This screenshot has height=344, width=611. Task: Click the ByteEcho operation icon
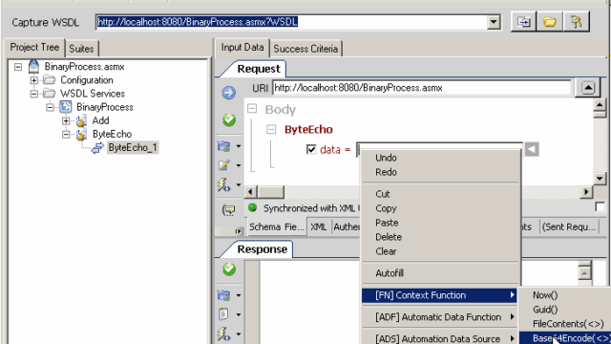click(81, 135)
